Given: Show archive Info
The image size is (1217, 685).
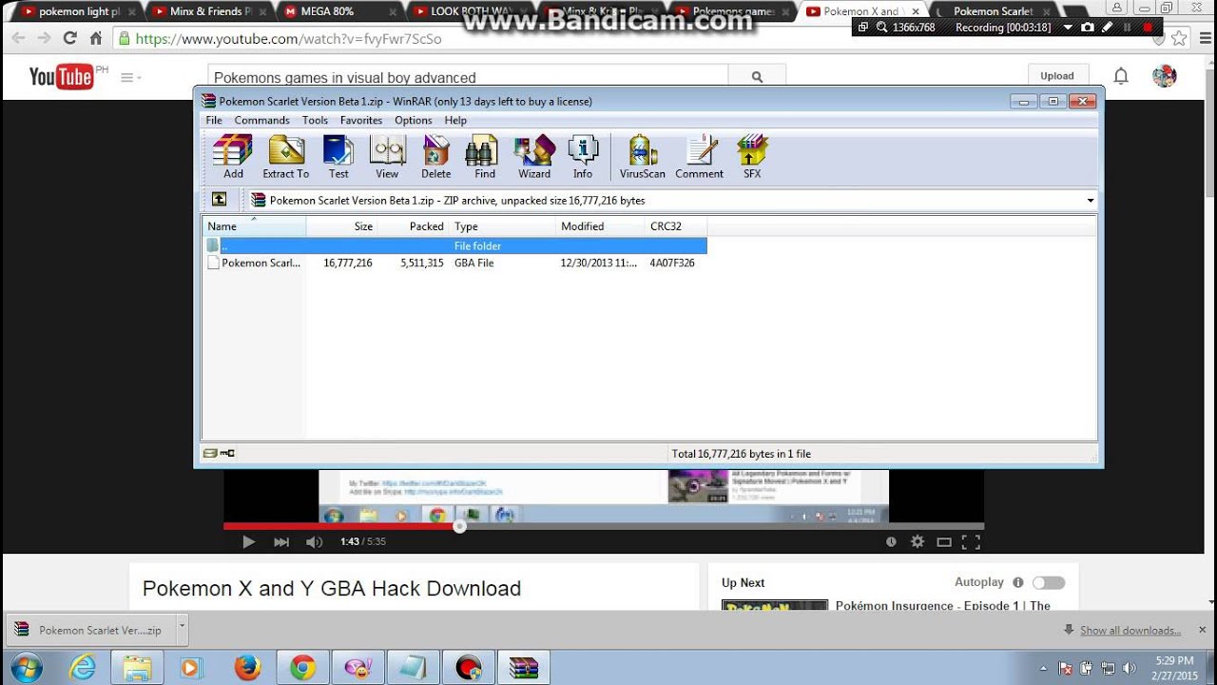Looking at the screenshot, I should click(583, 157).
